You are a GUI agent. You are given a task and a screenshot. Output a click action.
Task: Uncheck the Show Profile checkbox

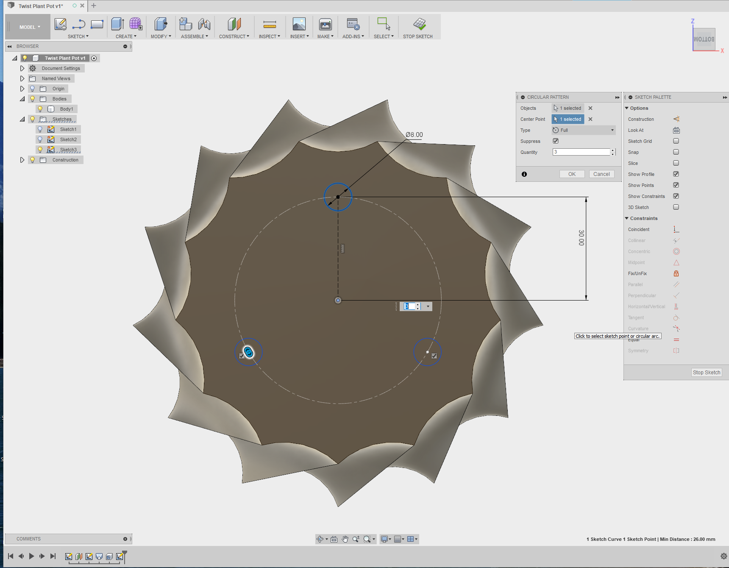(x=676, y=174)
